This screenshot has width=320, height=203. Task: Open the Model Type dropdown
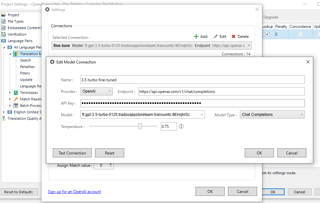(x=272, y=114)
